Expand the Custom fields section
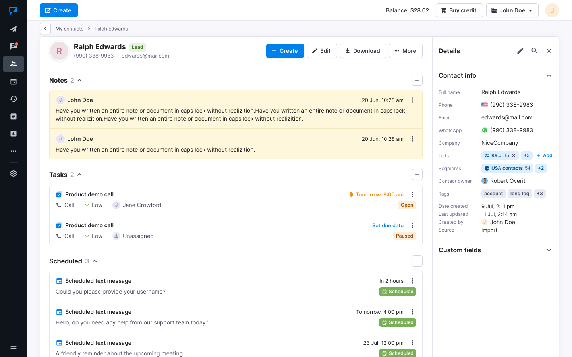The image size is (572, 357). [549, 250]
